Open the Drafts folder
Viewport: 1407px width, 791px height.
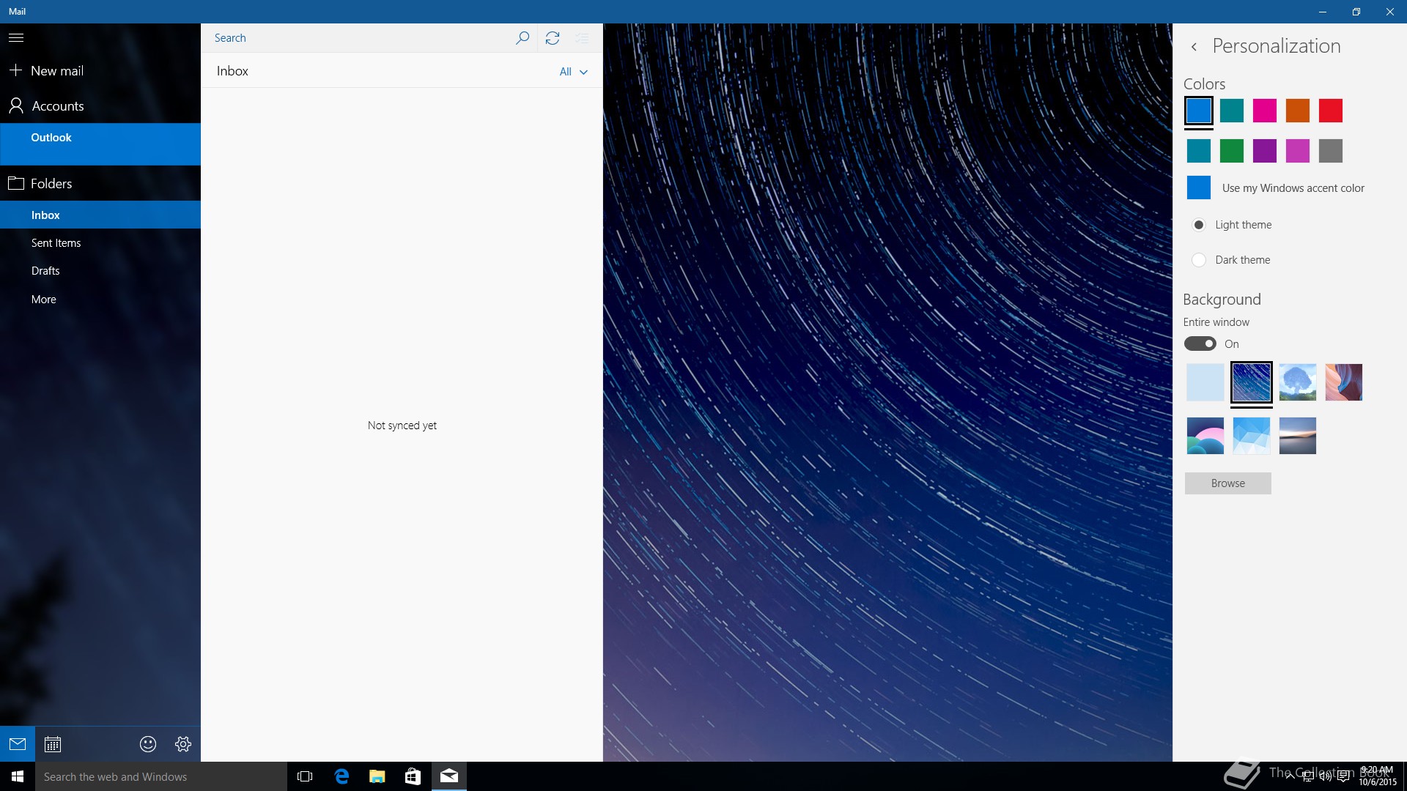pos(100,270)
